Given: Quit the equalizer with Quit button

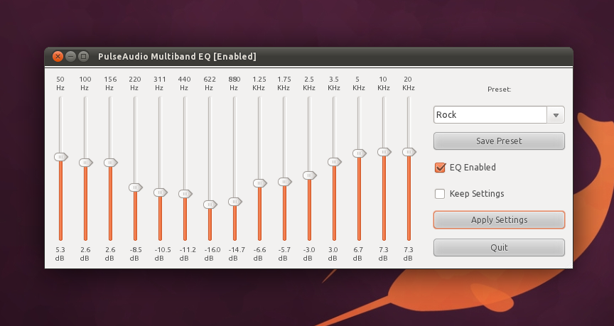Looking at the screenshot, I should [x=499, y=247].
